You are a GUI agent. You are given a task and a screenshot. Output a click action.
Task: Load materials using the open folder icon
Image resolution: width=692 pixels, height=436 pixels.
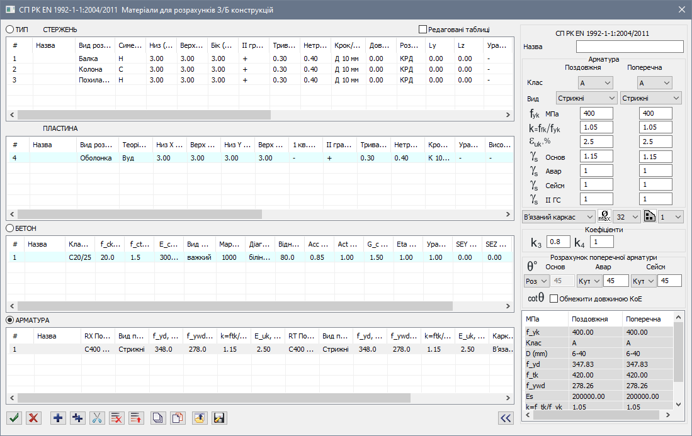click(200, 417)
